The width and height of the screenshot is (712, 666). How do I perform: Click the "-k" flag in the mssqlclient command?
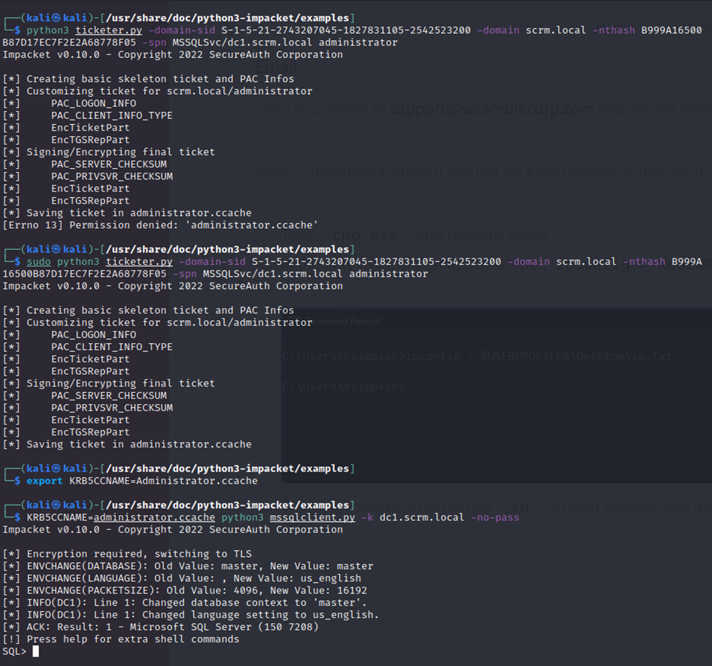tap(367, 517)
